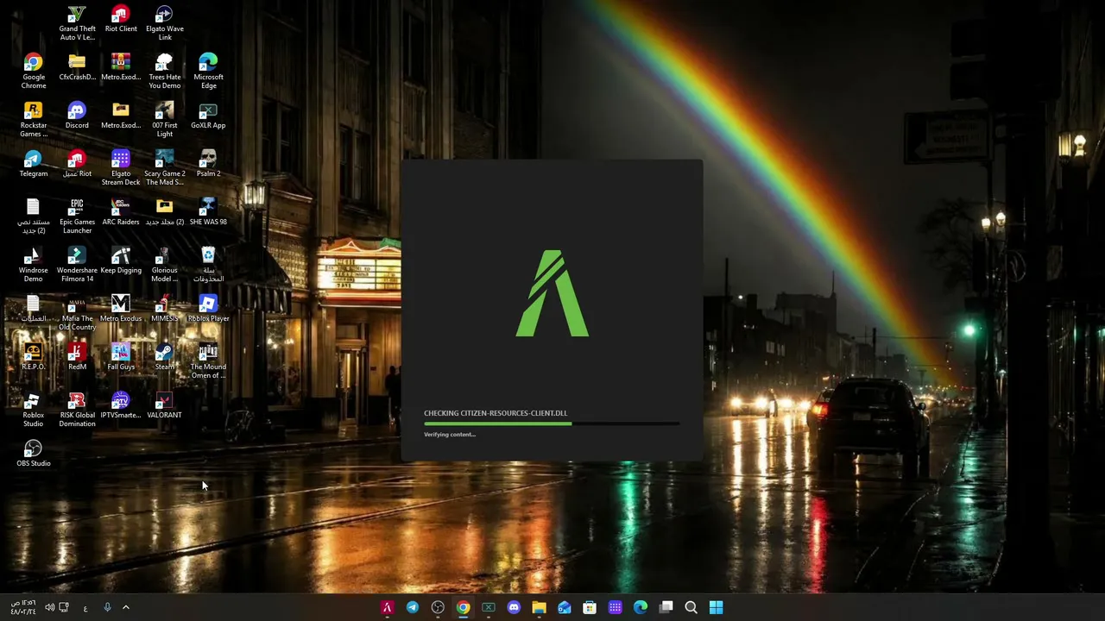Open the taskbar clock and date
Viewport: 1105px width, 621px height.
(x=23, y=607)
